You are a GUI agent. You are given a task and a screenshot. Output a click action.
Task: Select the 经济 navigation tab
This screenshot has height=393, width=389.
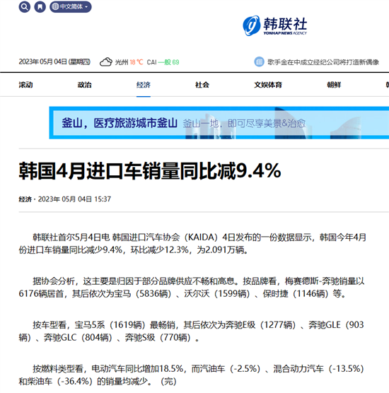pyautogui.click(x=143, y=85)
